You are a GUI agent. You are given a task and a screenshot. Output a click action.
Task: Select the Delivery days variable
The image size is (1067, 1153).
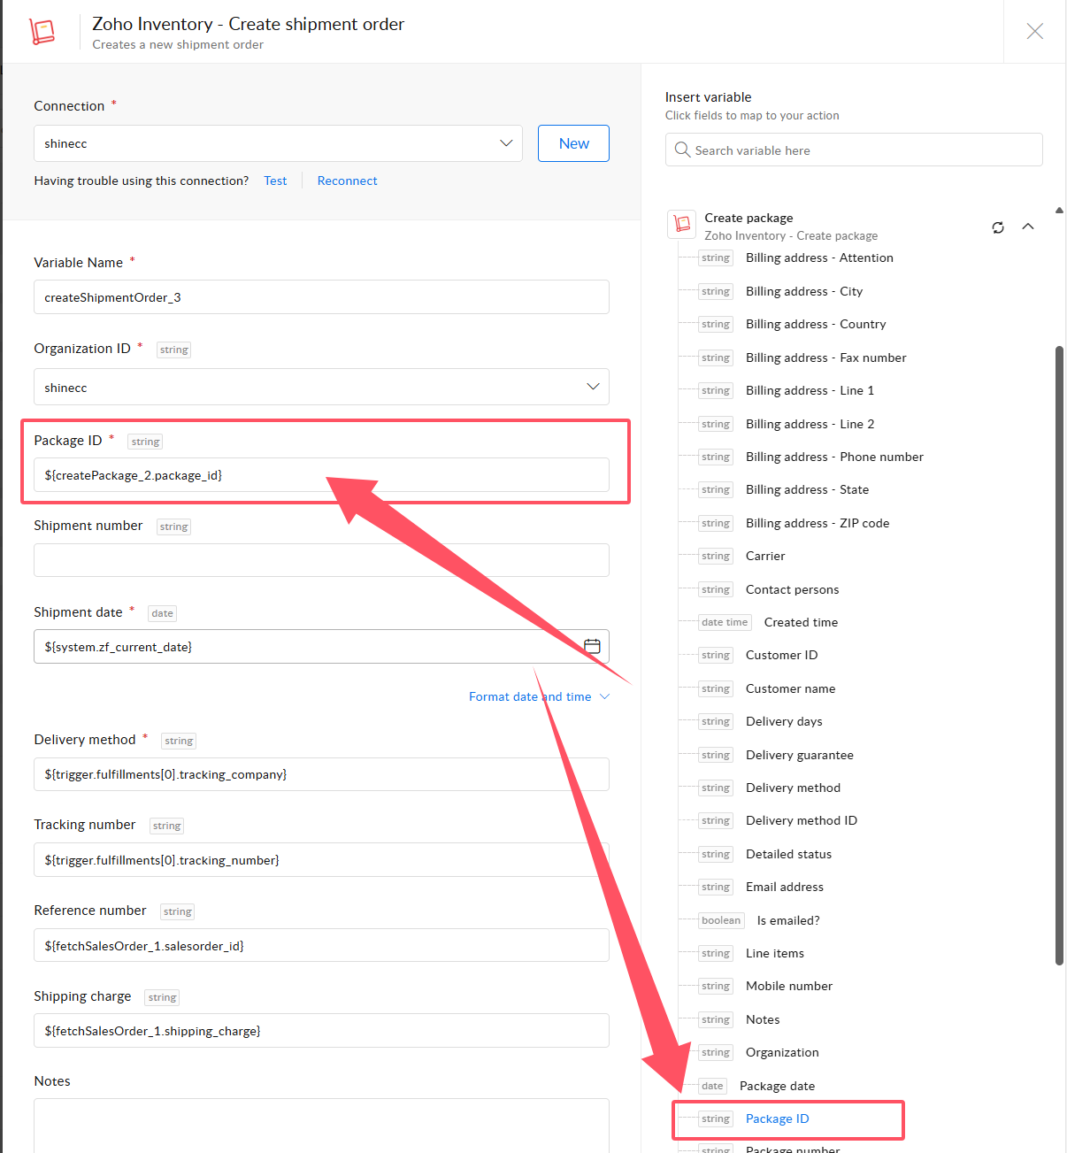(x=784, y=721)
